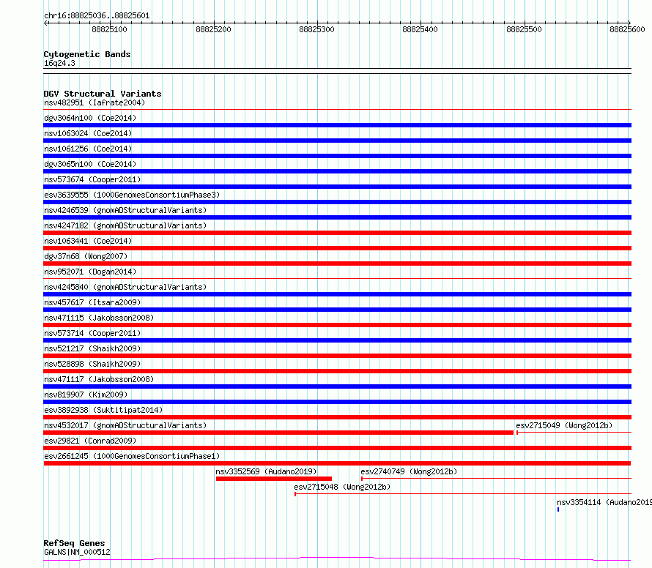Open variant nsv573714 (Cooper2011)

92,333
